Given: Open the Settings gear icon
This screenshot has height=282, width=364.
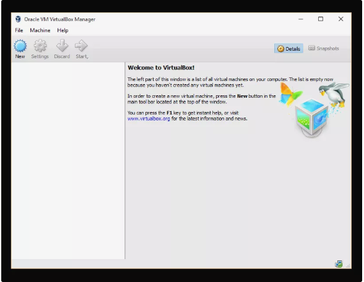Looking at the screenshot, I should click(40, 46).
